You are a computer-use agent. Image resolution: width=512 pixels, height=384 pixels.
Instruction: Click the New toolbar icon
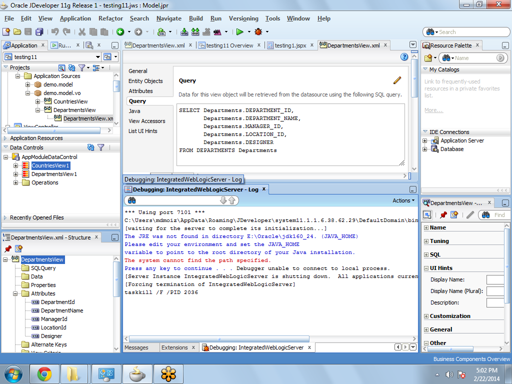point(6,31)
